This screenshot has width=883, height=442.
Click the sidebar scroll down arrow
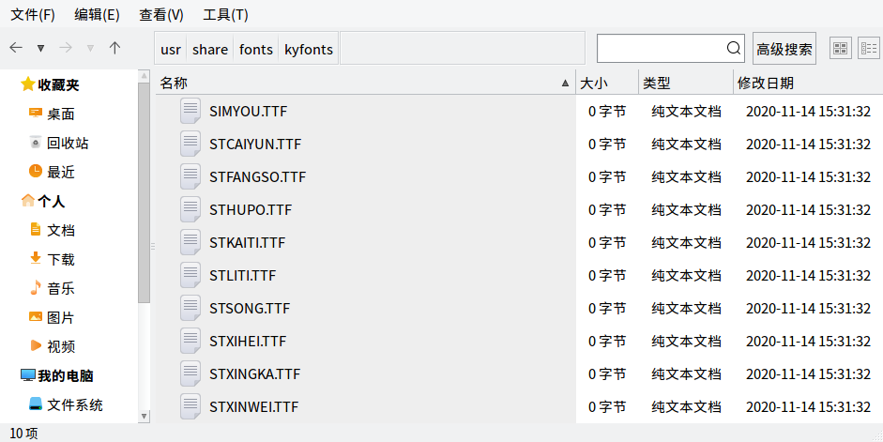click(x=145, y=417)
